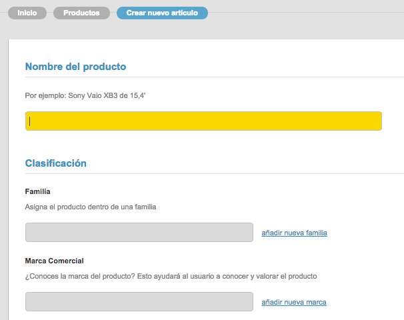Click the Clasificación section heading

point(55,163)
